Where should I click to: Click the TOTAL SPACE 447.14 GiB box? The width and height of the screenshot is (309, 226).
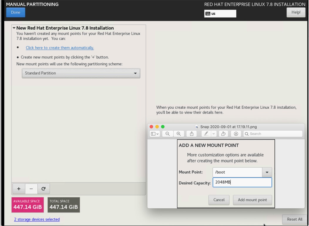coord(64,205)
